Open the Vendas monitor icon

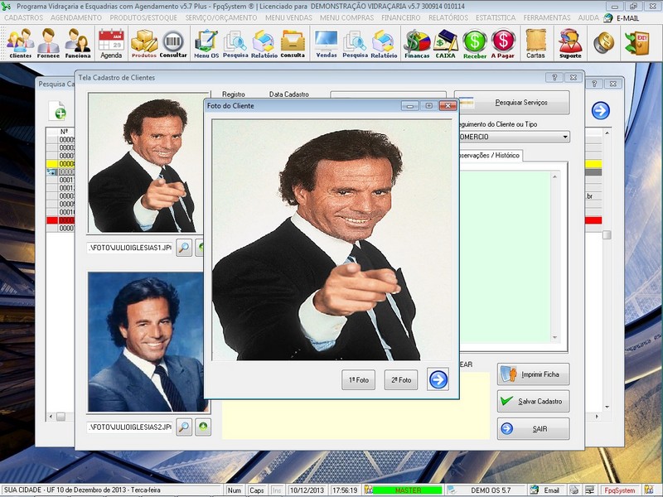[x=327, y=43]
